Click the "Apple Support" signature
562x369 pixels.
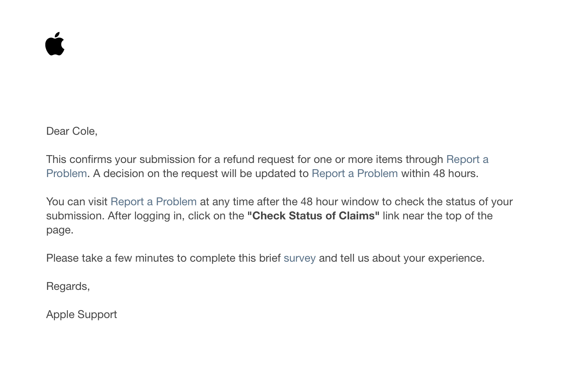pyautogui.click(x=81, y=315)
